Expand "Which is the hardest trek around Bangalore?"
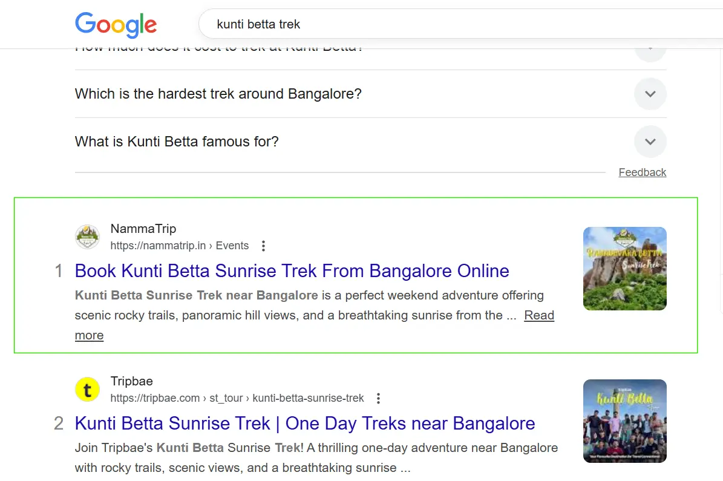Image resolution: width=723 pixels, height=481 pixels. [650, 94]
